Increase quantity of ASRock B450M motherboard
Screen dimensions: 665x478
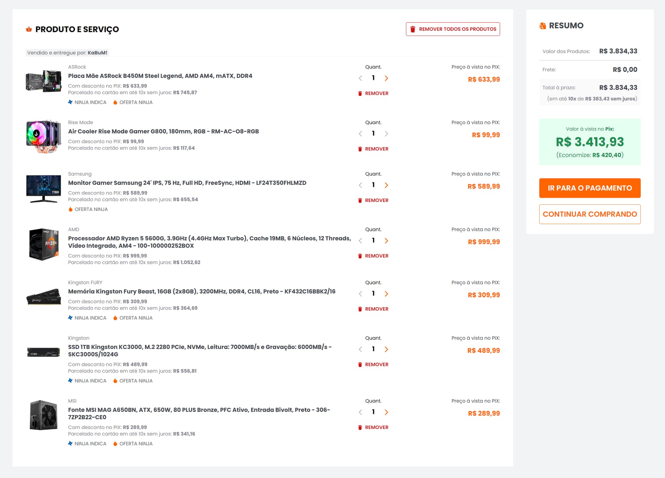386,78
